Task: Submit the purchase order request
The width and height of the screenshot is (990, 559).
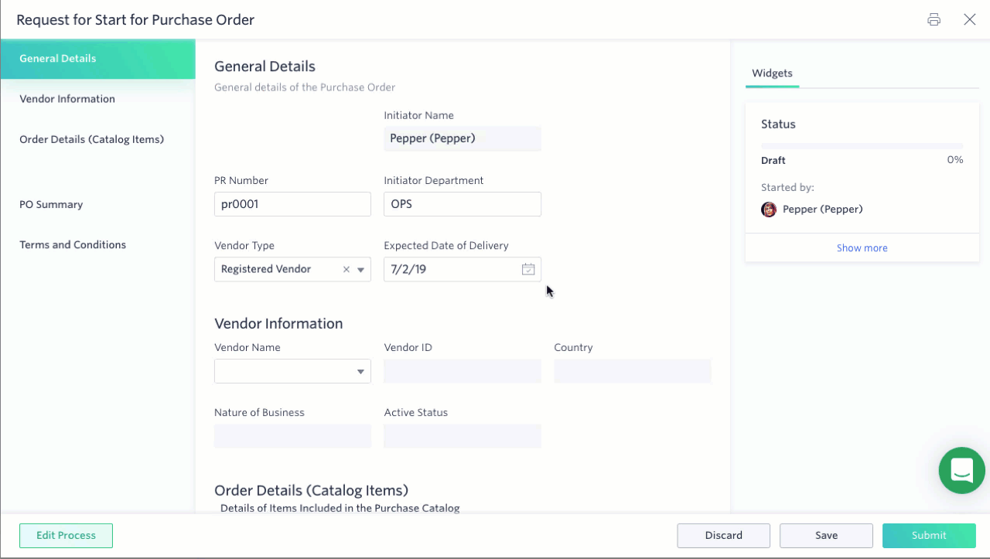Action: click(929, 535)
